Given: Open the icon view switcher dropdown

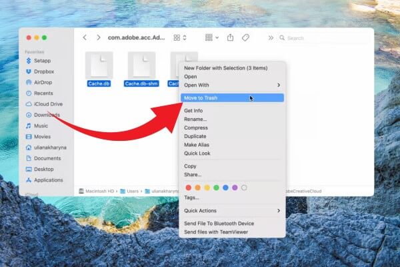Looking at the screenshot, I should tap(180, 38).
